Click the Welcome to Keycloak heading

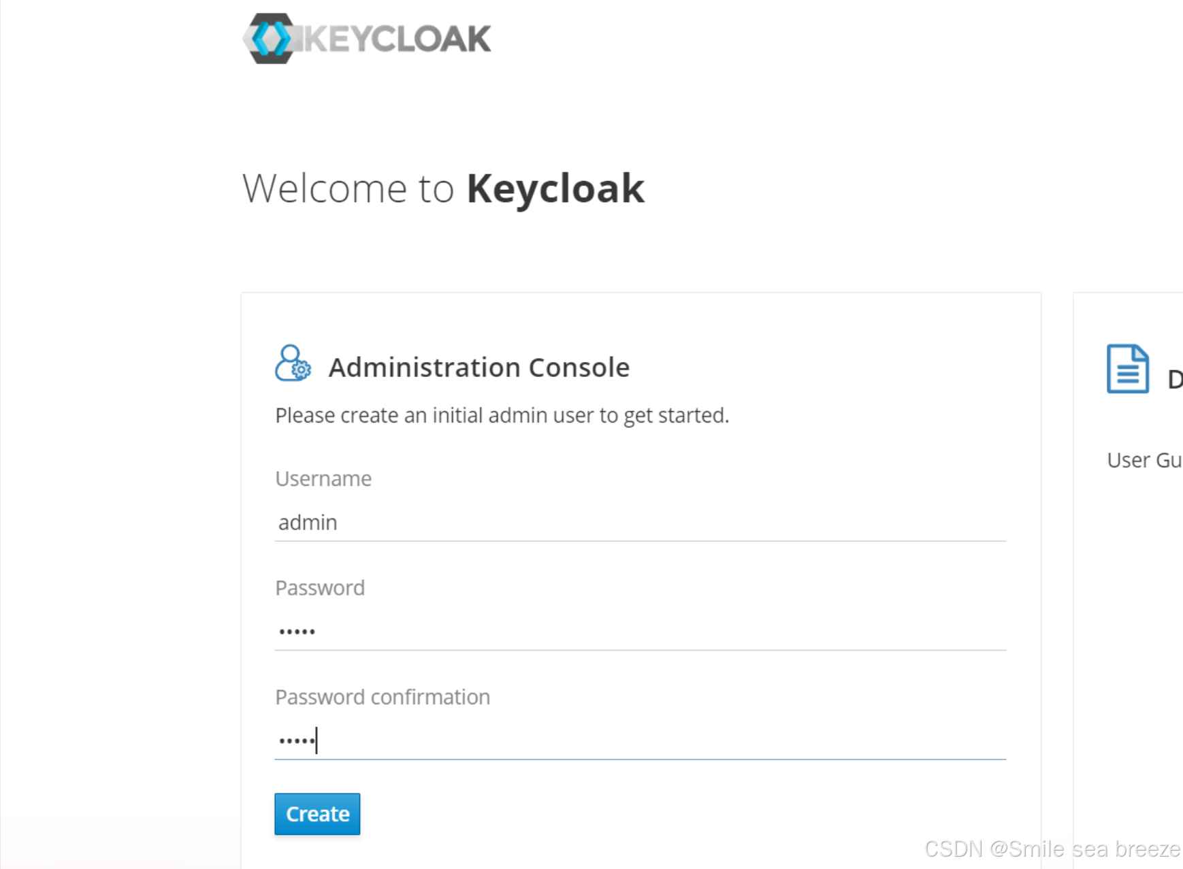click(x=443, y=188)
